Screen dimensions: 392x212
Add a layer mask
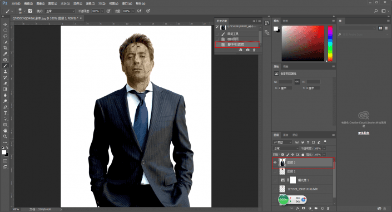[x=304, y=208]
